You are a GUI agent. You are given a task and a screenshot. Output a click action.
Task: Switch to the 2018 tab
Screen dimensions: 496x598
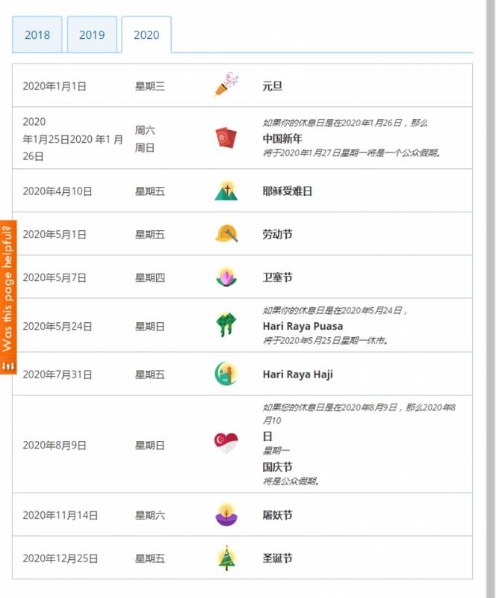[x=37, y=35]
